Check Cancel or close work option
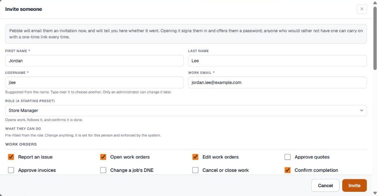 click(195, 170)
